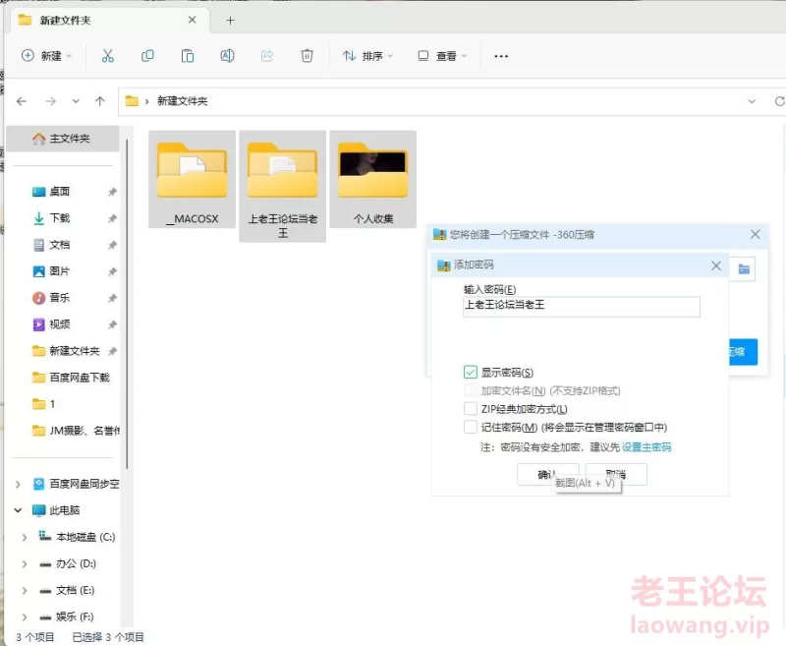Open the 设置主密码 link
The width and height of the screenshot is (786, 646).
click(648, 446)
